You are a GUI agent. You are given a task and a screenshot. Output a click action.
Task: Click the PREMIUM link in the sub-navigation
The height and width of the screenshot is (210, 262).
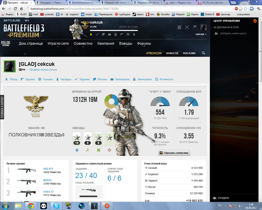point(154,53)
